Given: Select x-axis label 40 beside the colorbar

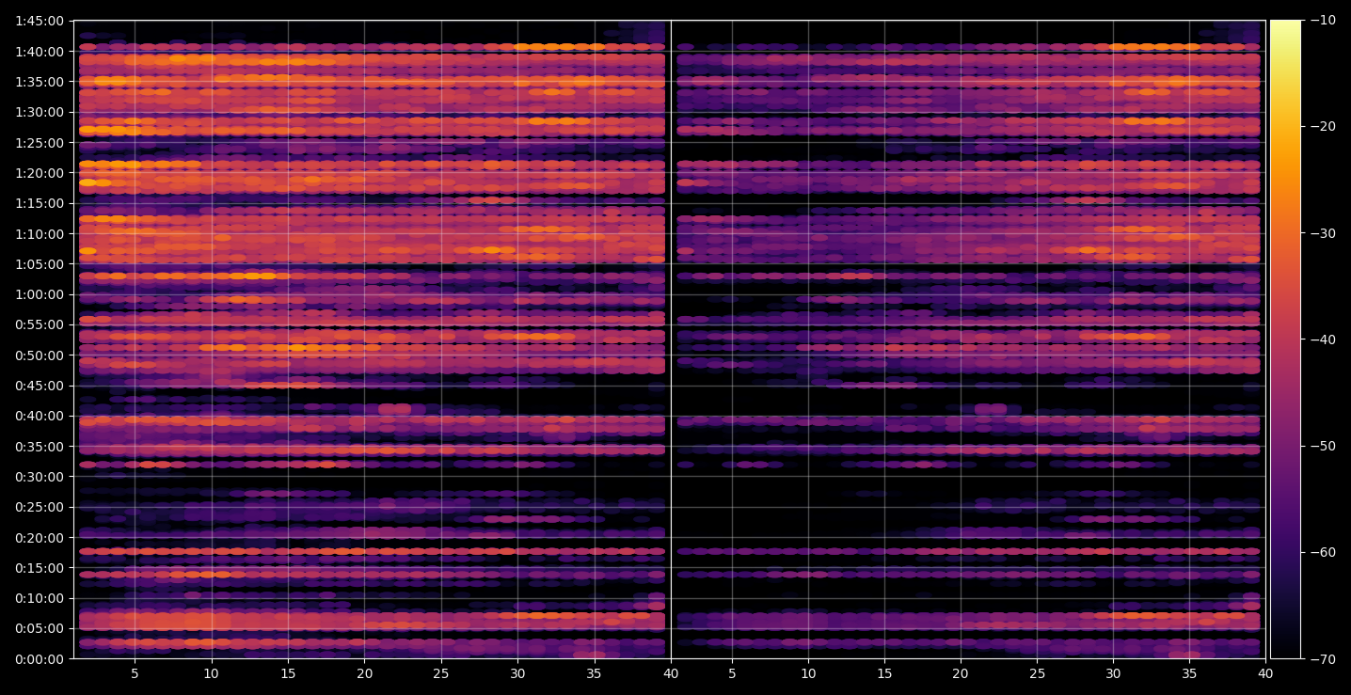Looking at the screenshot, I should (x=1265, y=673).
